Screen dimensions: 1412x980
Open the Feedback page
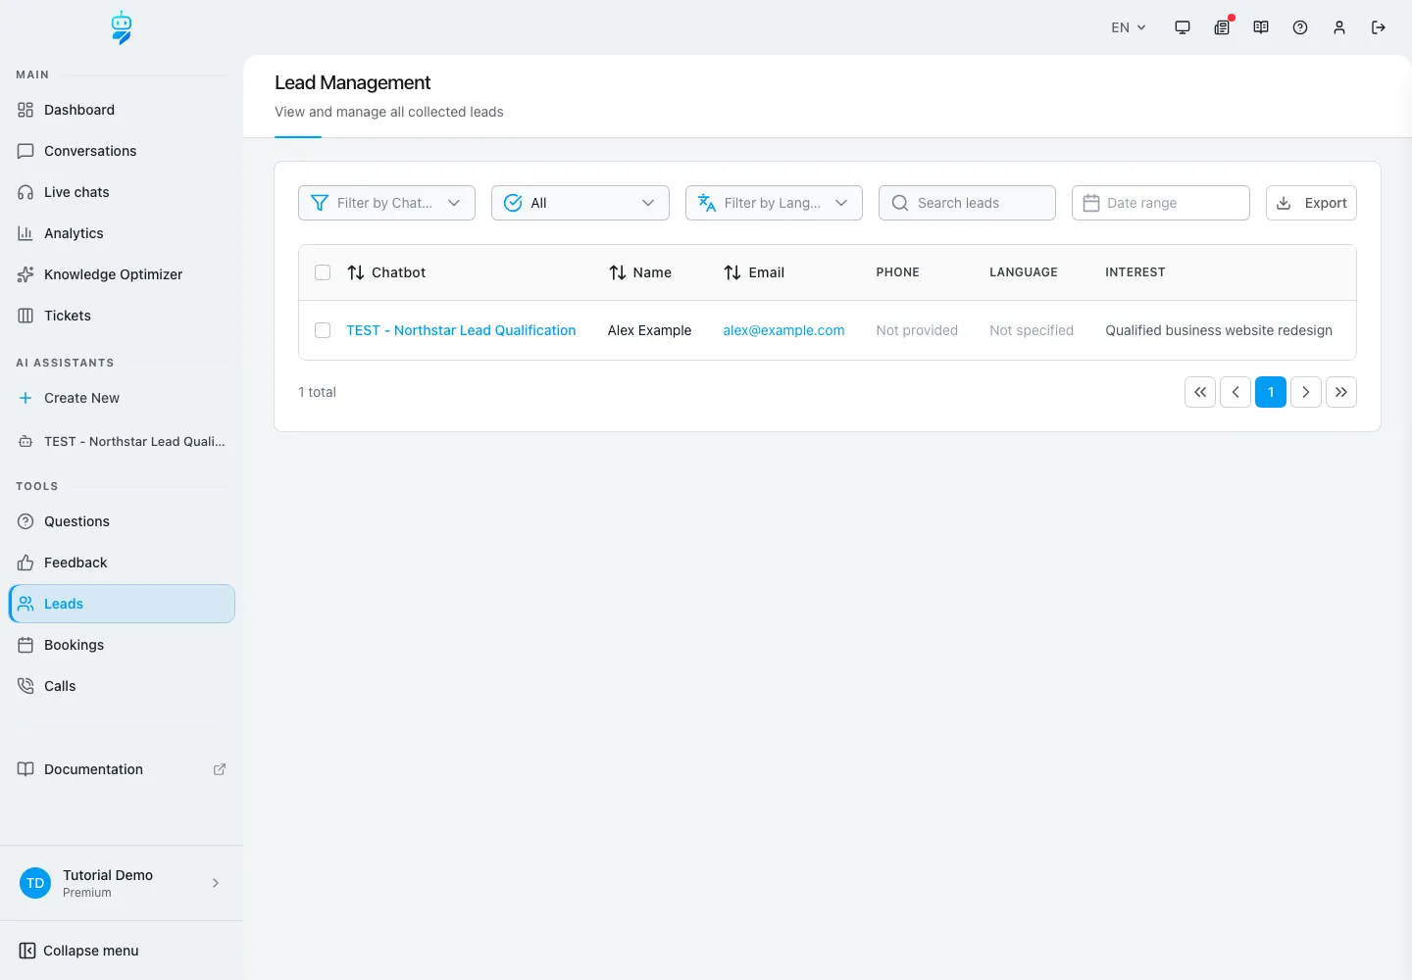pyautogui.click(x=122, y=563)
